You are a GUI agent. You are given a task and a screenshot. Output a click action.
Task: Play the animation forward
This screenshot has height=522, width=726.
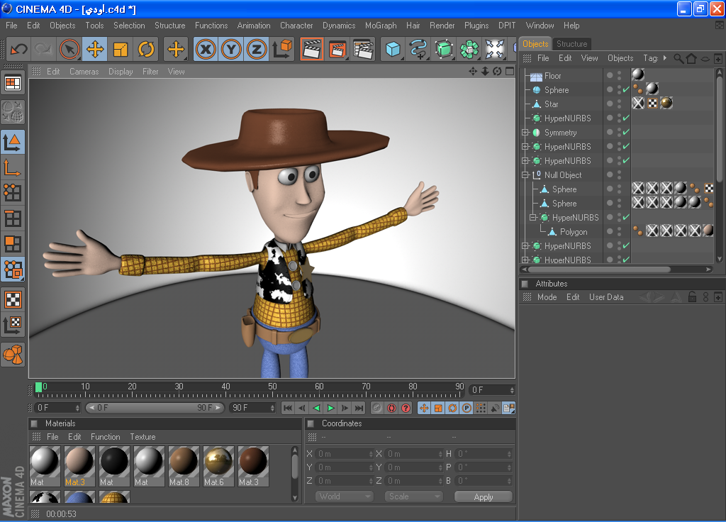(330, 408)
